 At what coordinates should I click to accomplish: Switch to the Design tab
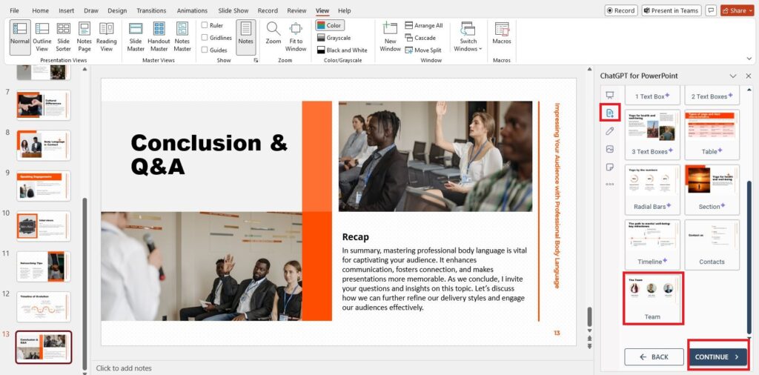point(117,10)
